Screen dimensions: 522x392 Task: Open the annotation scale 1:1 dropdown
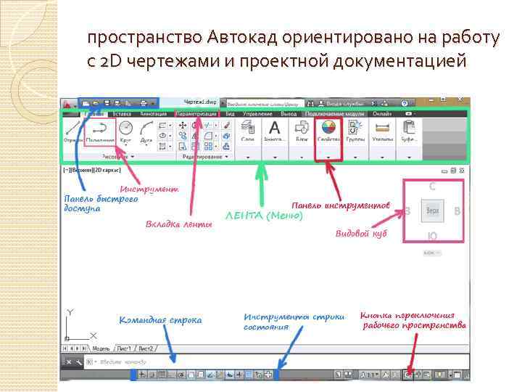370,375
